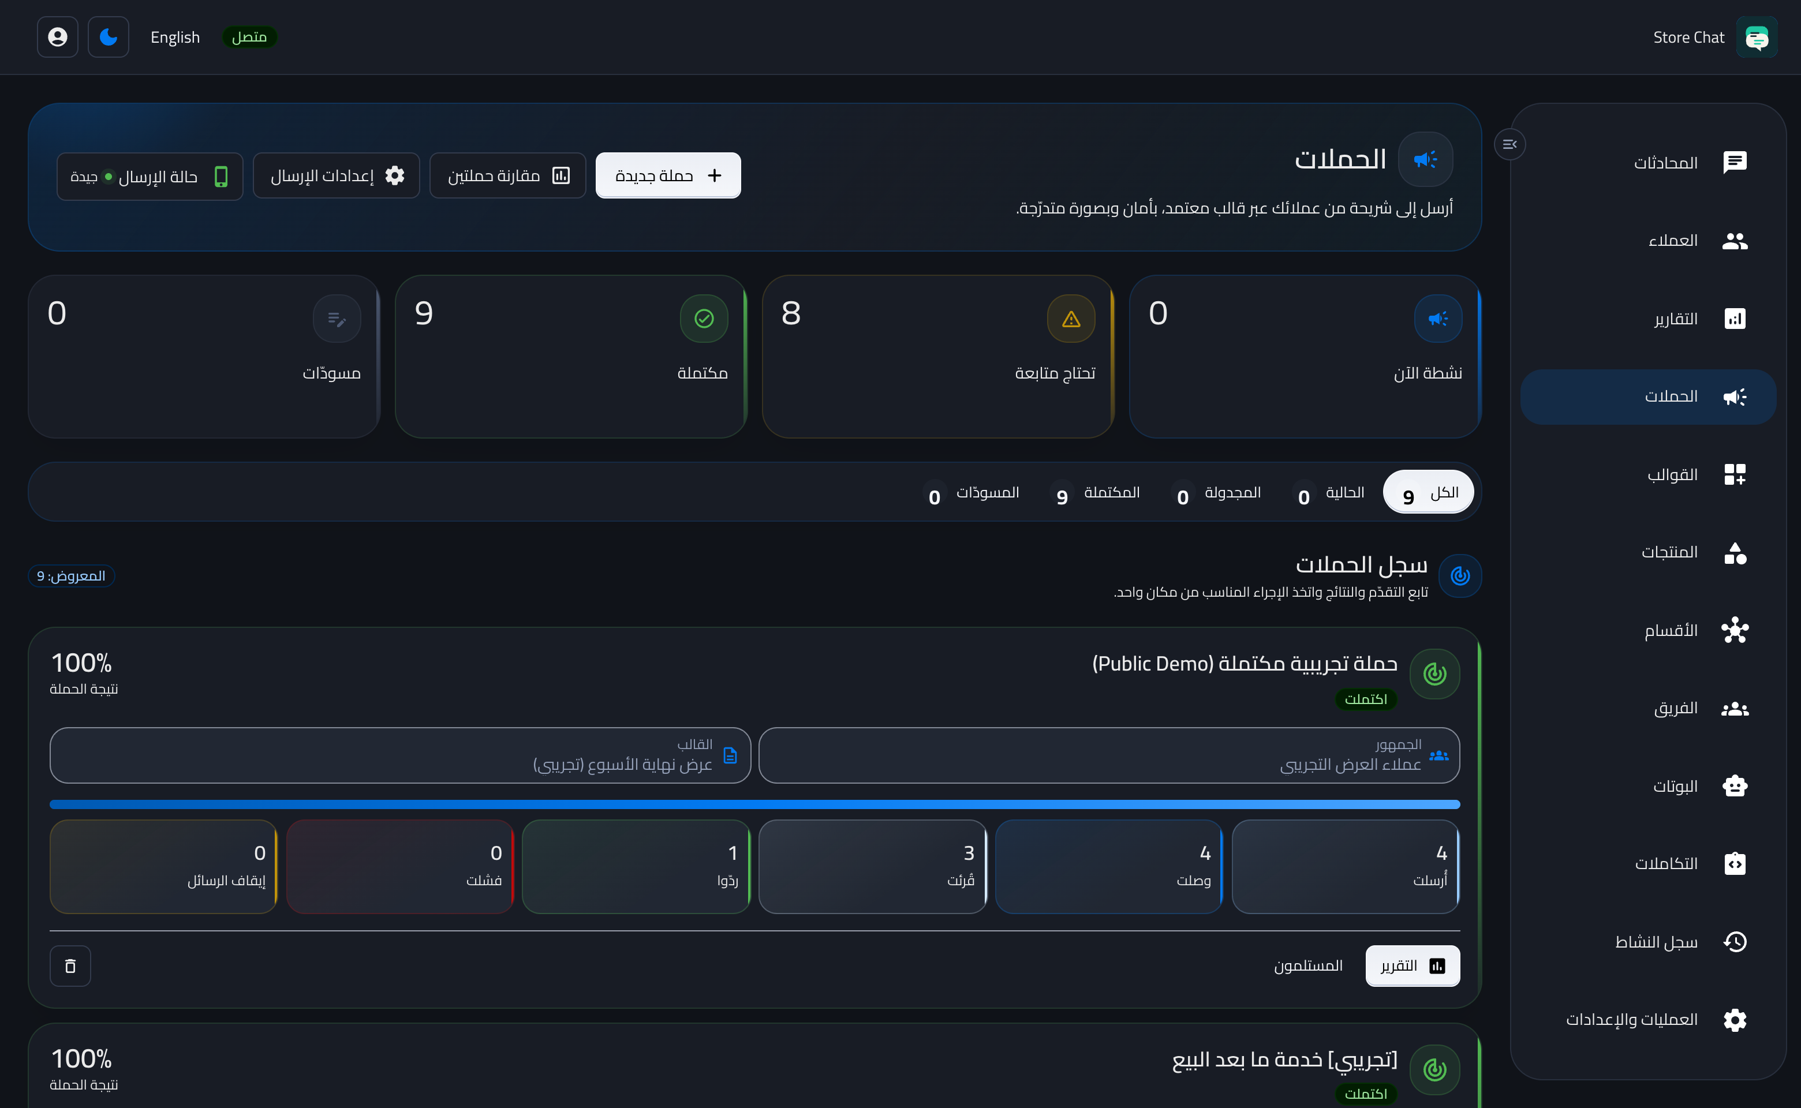
Task: Click the ردّوا count tile
Action: (636, 866)
